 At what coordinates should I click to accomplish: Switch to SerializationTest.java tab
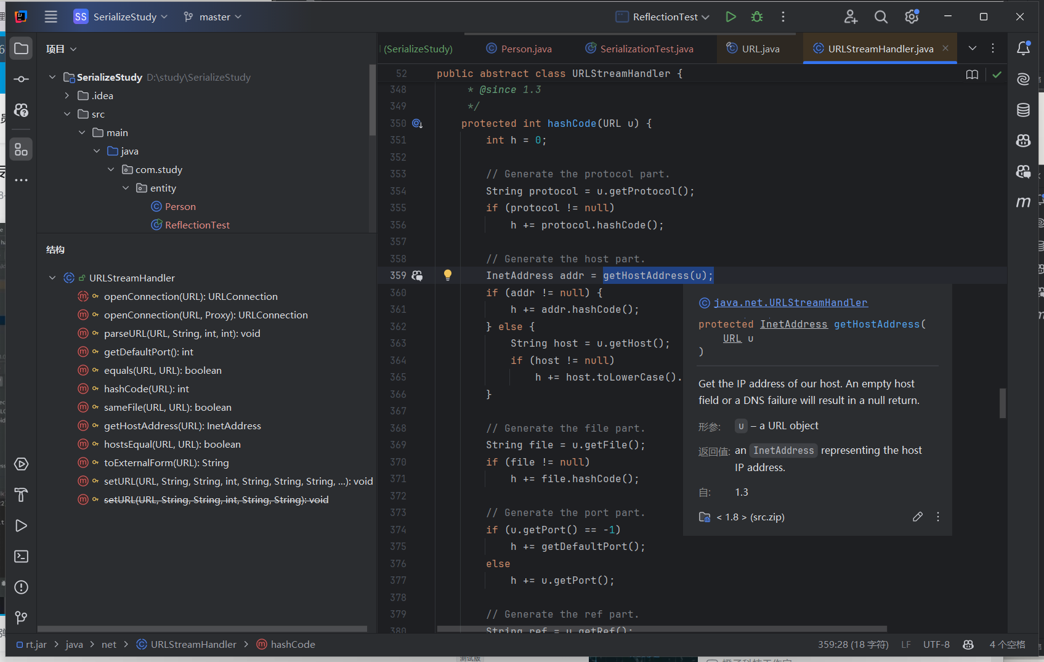coord(639,49)
